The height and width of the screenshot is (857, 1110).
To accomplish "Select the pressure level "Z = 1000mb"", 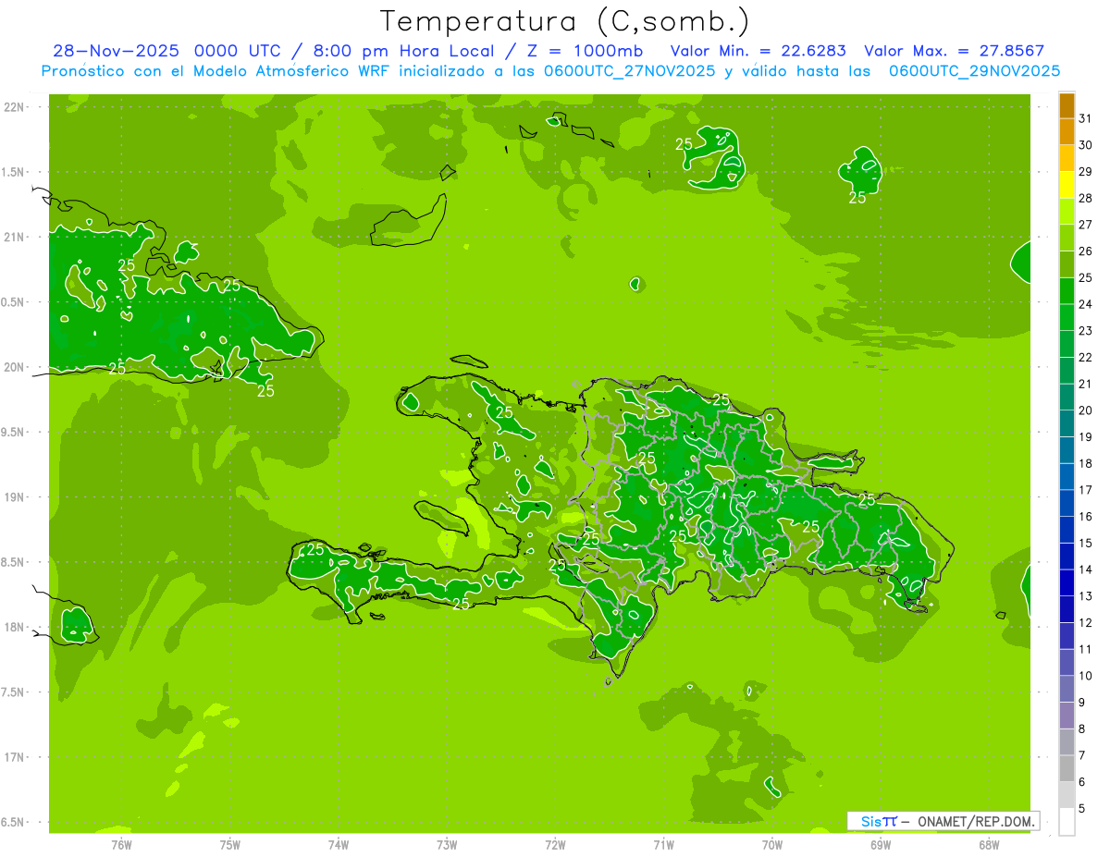I will (585, 51).
